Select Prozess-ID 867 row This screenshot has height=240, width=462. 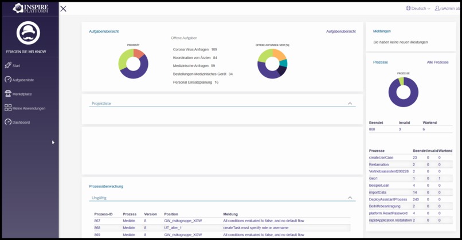coord(222,221)
